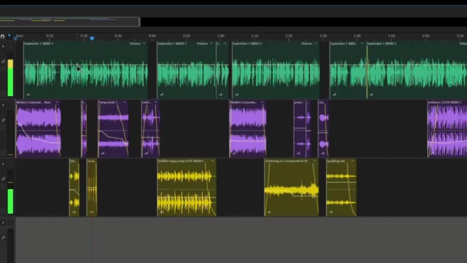Click fade icon at bottom of second September 1 clip
Viewport: 467px width, 263px height.
click(162, 94)
